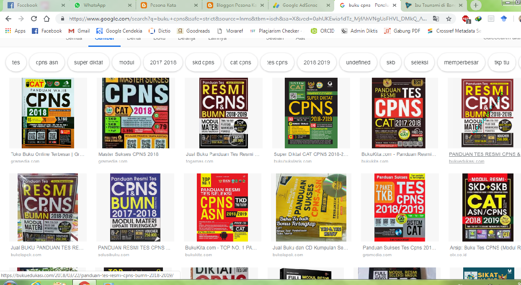Open the browser home page
The width and height of the screenshot is (521, 285).
click(x=47, y=19)
